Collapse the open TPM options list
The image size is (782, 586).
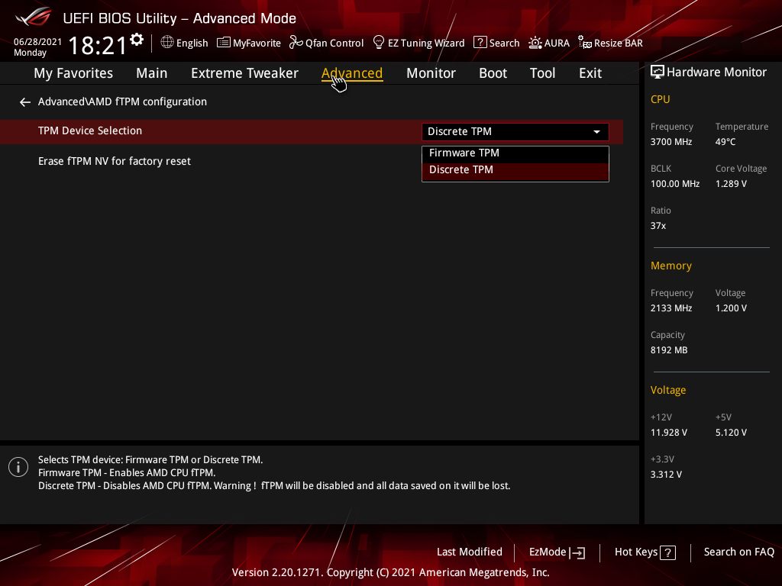[596, 131]
